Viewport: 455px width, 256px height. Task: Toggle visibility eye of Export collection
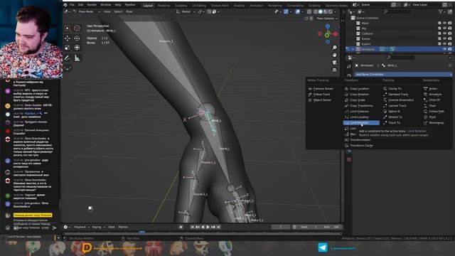444,44
